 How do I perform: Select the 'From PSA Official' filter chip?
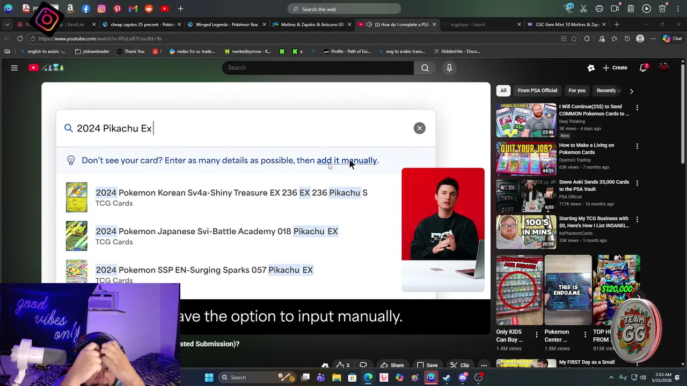[x=537, y=91]
